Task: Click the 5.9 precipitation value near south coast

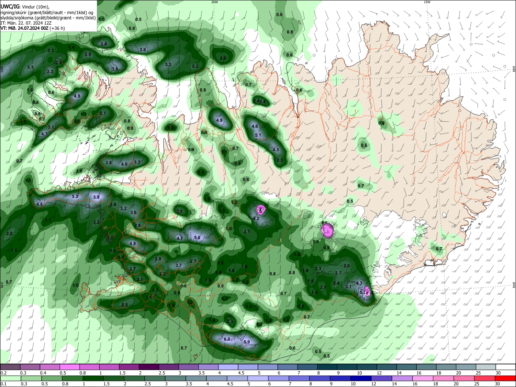Action: (x=247, y=342)
